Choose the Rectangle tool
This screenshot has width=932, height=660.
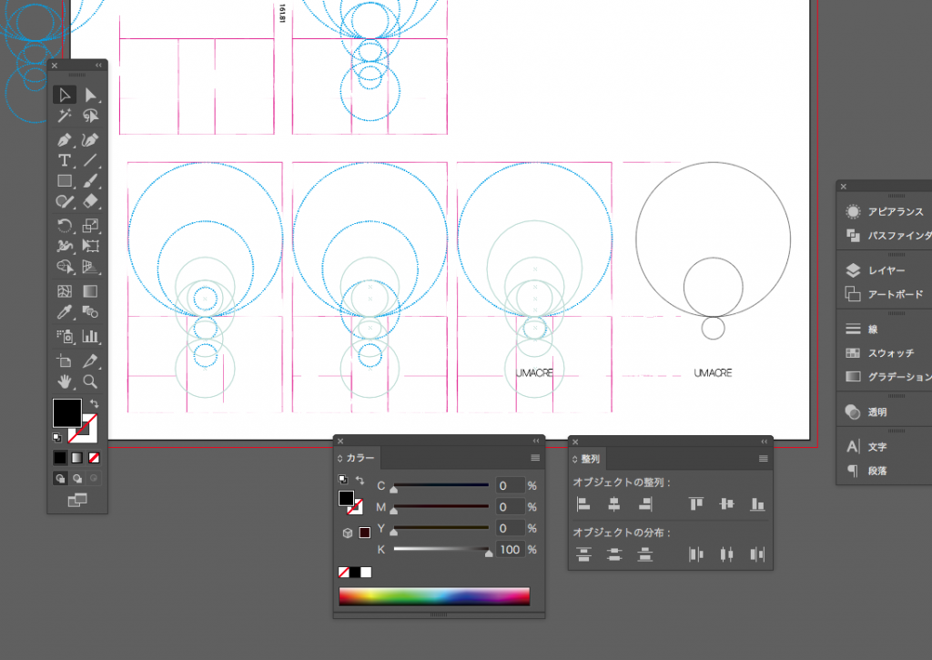[x=65, y=181]
